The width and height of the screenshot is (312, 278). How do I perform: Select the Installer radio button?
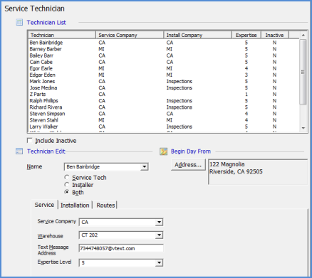click(x=67, y=185)
